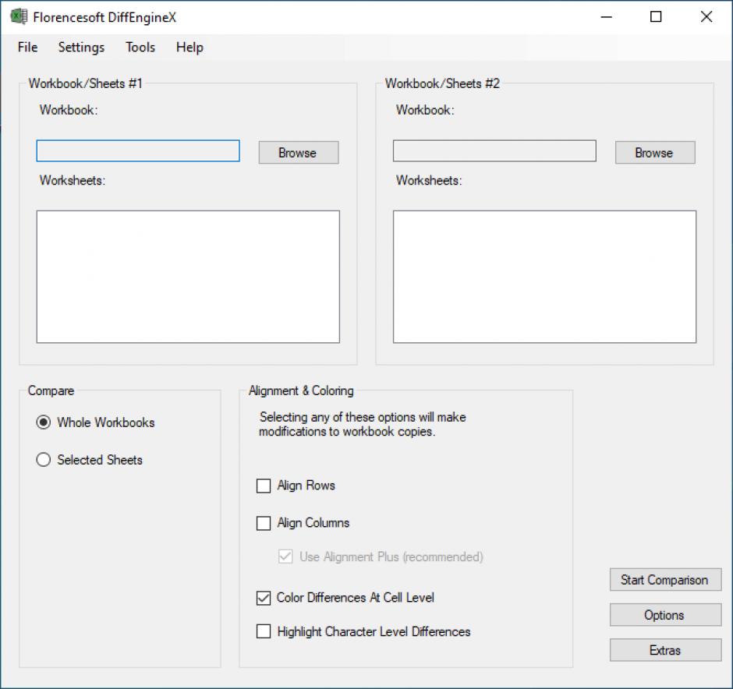Minimize the DiffEngineX window
Viewport: 733px width, 689px height.
607,17
